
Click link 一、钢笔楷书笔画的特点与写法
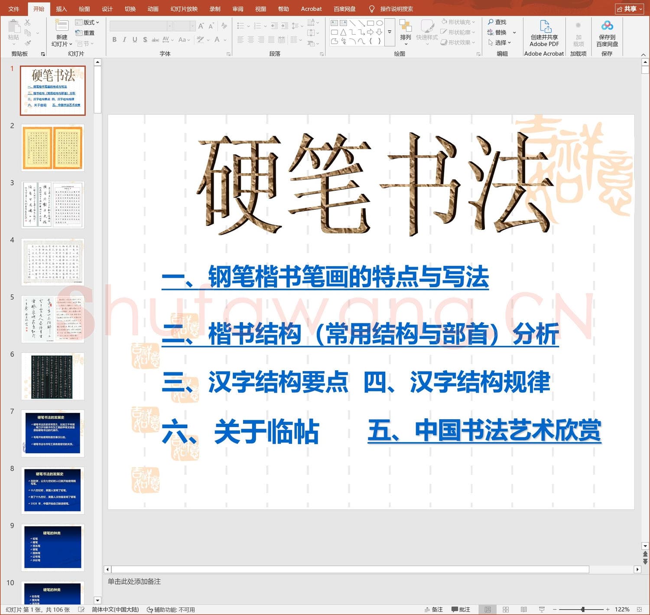(325, 277)
